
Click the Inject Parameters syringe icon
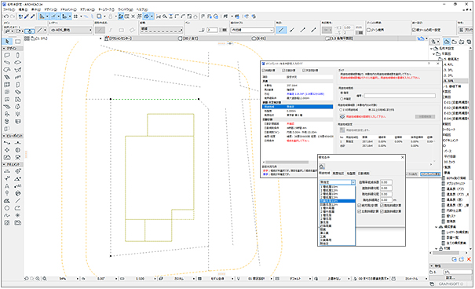click(33, 16)
